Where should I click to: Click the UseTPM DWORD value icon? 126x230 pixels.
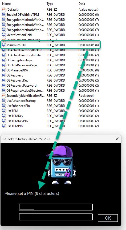[4, 111]
